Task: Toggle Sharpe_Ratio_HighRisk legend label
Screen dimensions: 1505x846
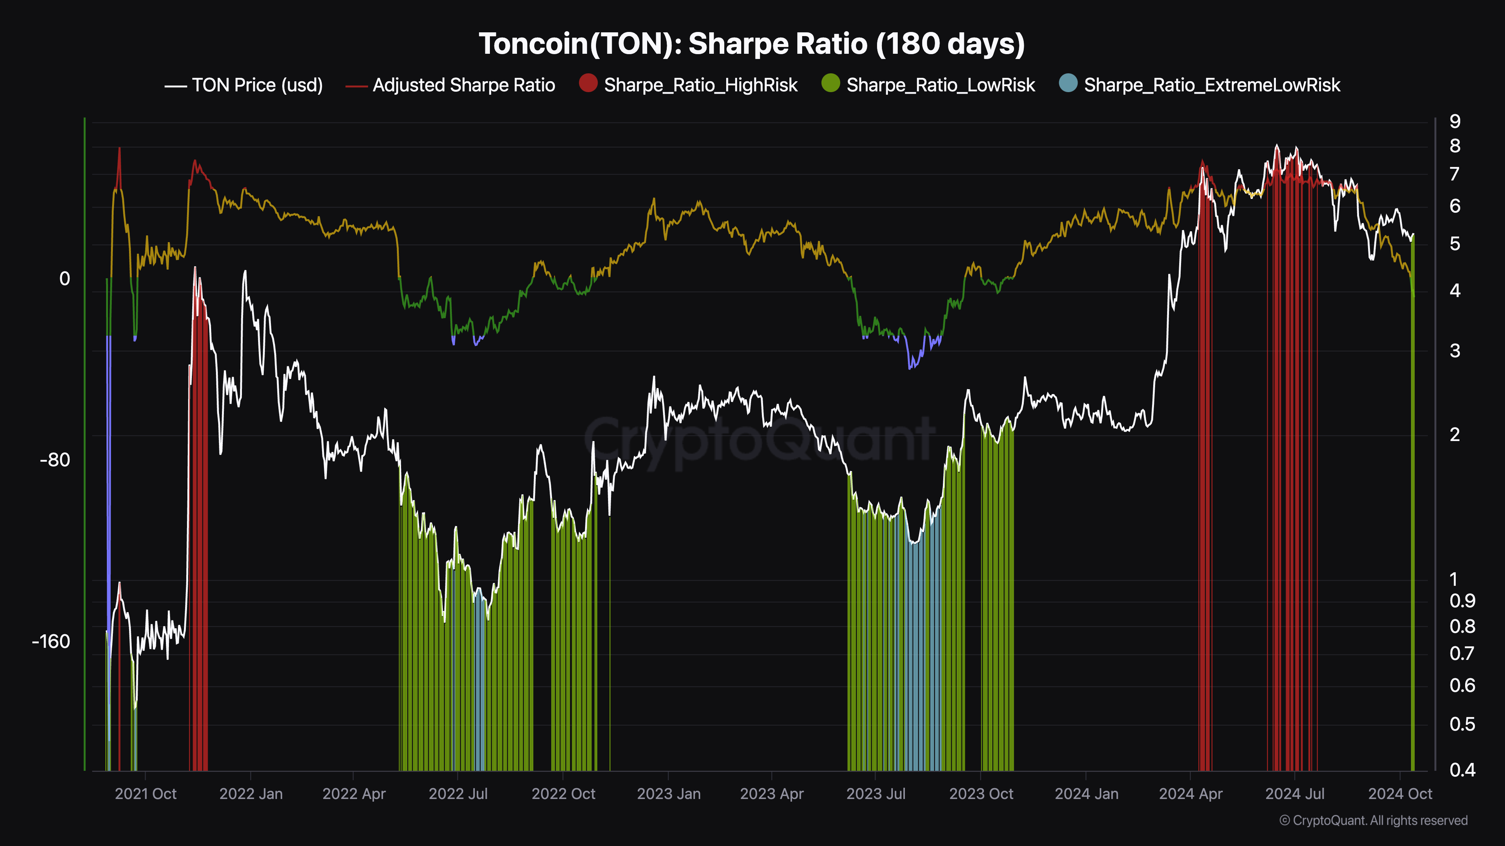Action: (701, 85)
